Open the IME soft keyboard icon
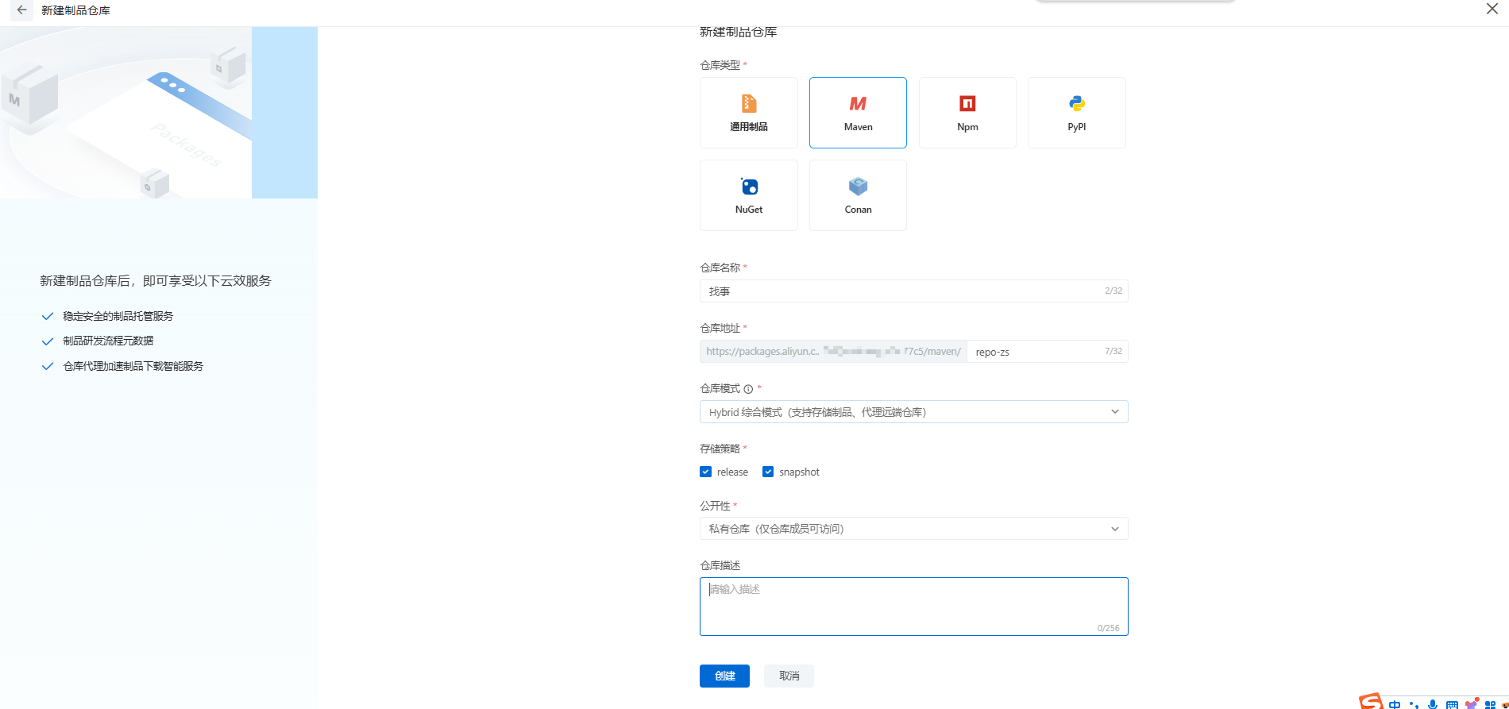 coord(1452,704)
